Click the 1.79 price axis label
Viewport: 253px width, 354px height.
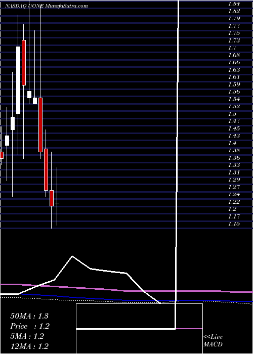coord(234,18)
